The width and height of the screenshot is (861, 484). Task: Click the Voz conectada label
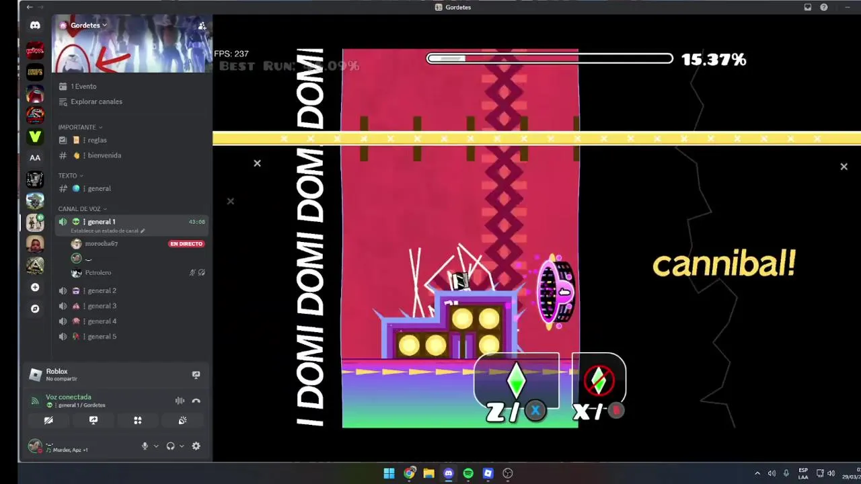click(69, 397)
